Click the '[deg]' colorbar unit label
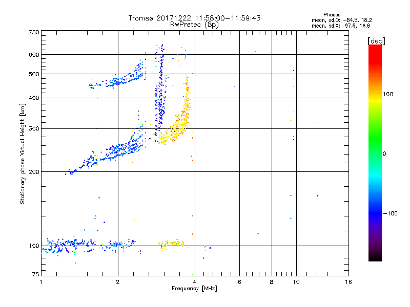 coord(376,41)
